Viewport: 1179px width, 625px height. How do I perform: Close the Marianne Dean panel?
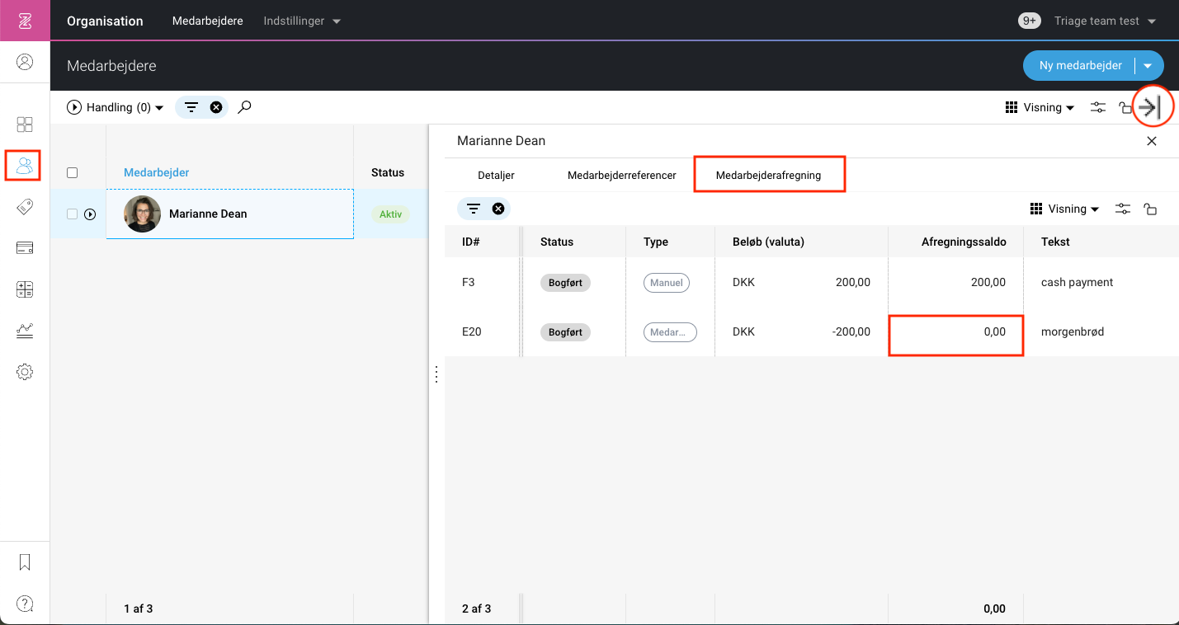[x=1152, y=141]
